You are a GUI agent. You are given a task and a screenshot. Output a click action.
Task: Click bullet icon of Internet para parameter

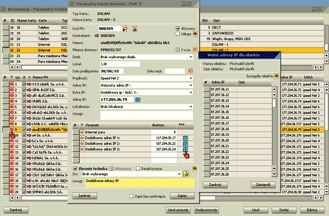coord(82,132)
